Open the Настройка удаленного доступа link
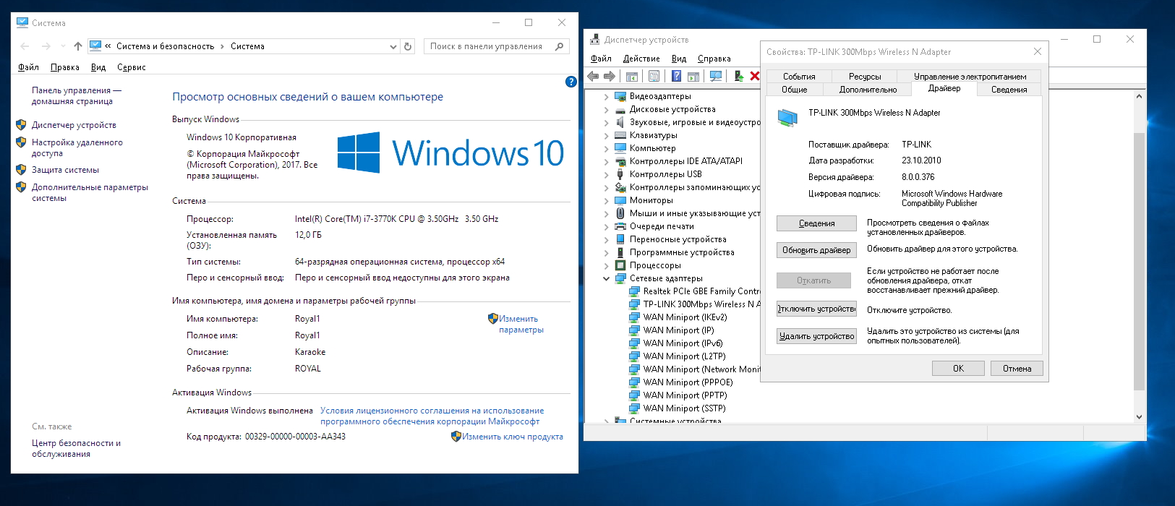Screen dimensions: 1175x506 tap(77, 147)
